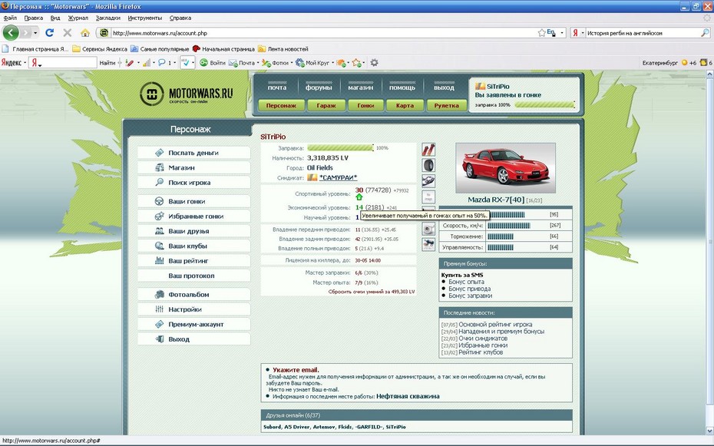Click the почта top navigation link
Image resolution: width=714 pixels, height=446 pixels.
pyautogui.click(x=277, y=88)
